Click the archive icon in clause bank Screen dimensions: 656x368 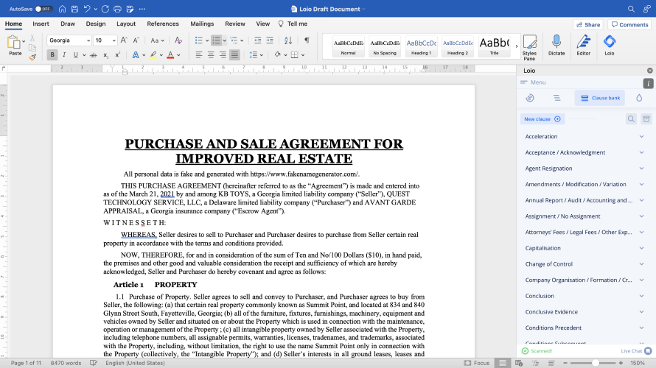(646, 118)
